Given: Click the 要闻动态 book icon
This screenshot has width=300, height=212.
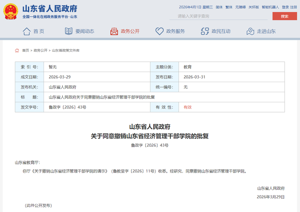Looking at the screenshot, I should point(69,31).
